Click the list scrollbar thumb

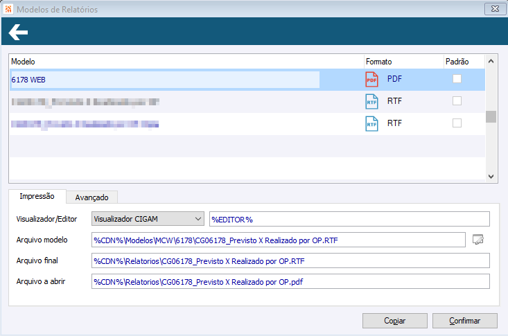click(x=491, y=116)
